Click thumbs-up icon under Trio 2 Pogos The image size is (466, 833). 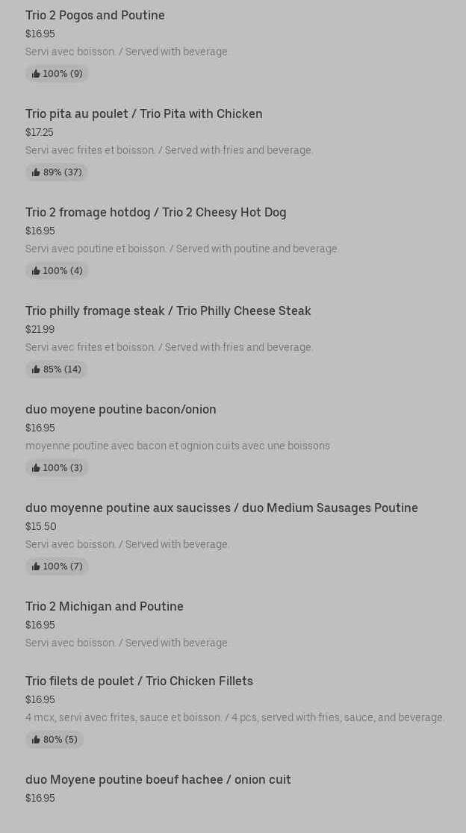point(36,74)
